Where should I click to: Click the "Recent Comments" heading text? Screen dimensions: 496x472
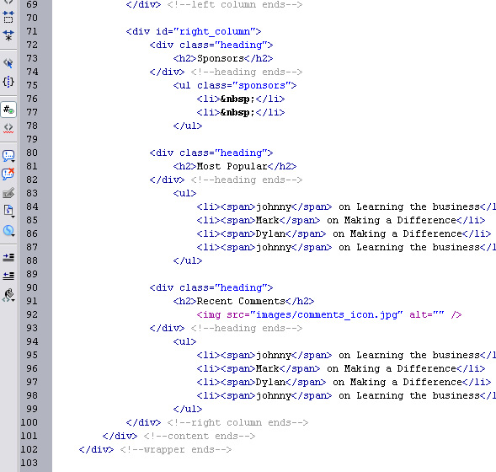pos(241,302)
